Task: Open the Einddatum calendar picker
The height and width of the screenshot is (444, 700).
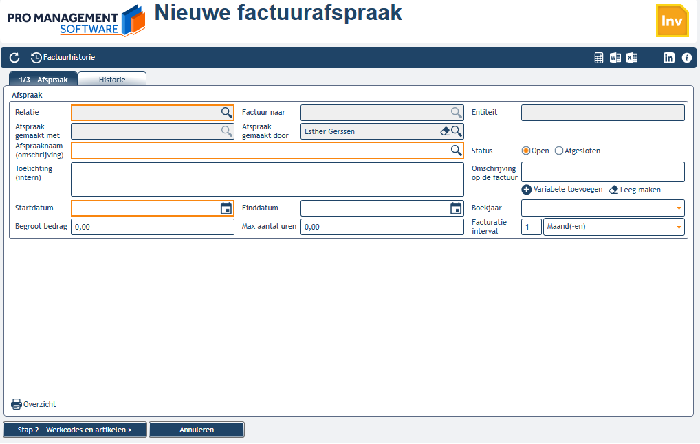Action: coord(456,208)
